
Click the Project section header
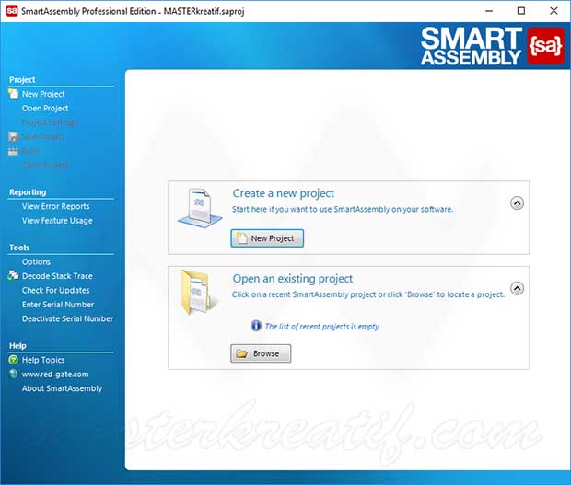point(22,80)
